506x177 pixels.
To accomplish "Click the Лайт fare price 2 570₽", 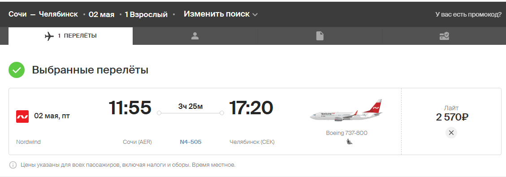I will [x=452, y=117].
